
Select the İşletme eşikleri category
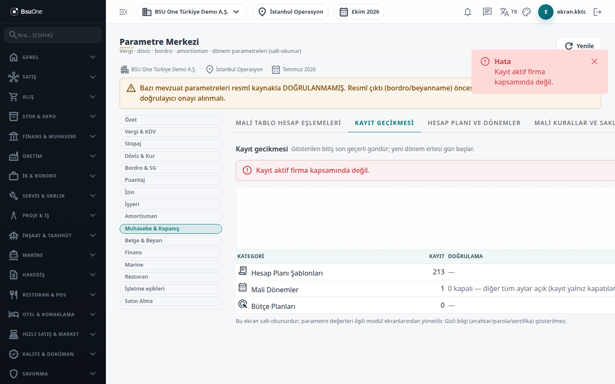171,289
